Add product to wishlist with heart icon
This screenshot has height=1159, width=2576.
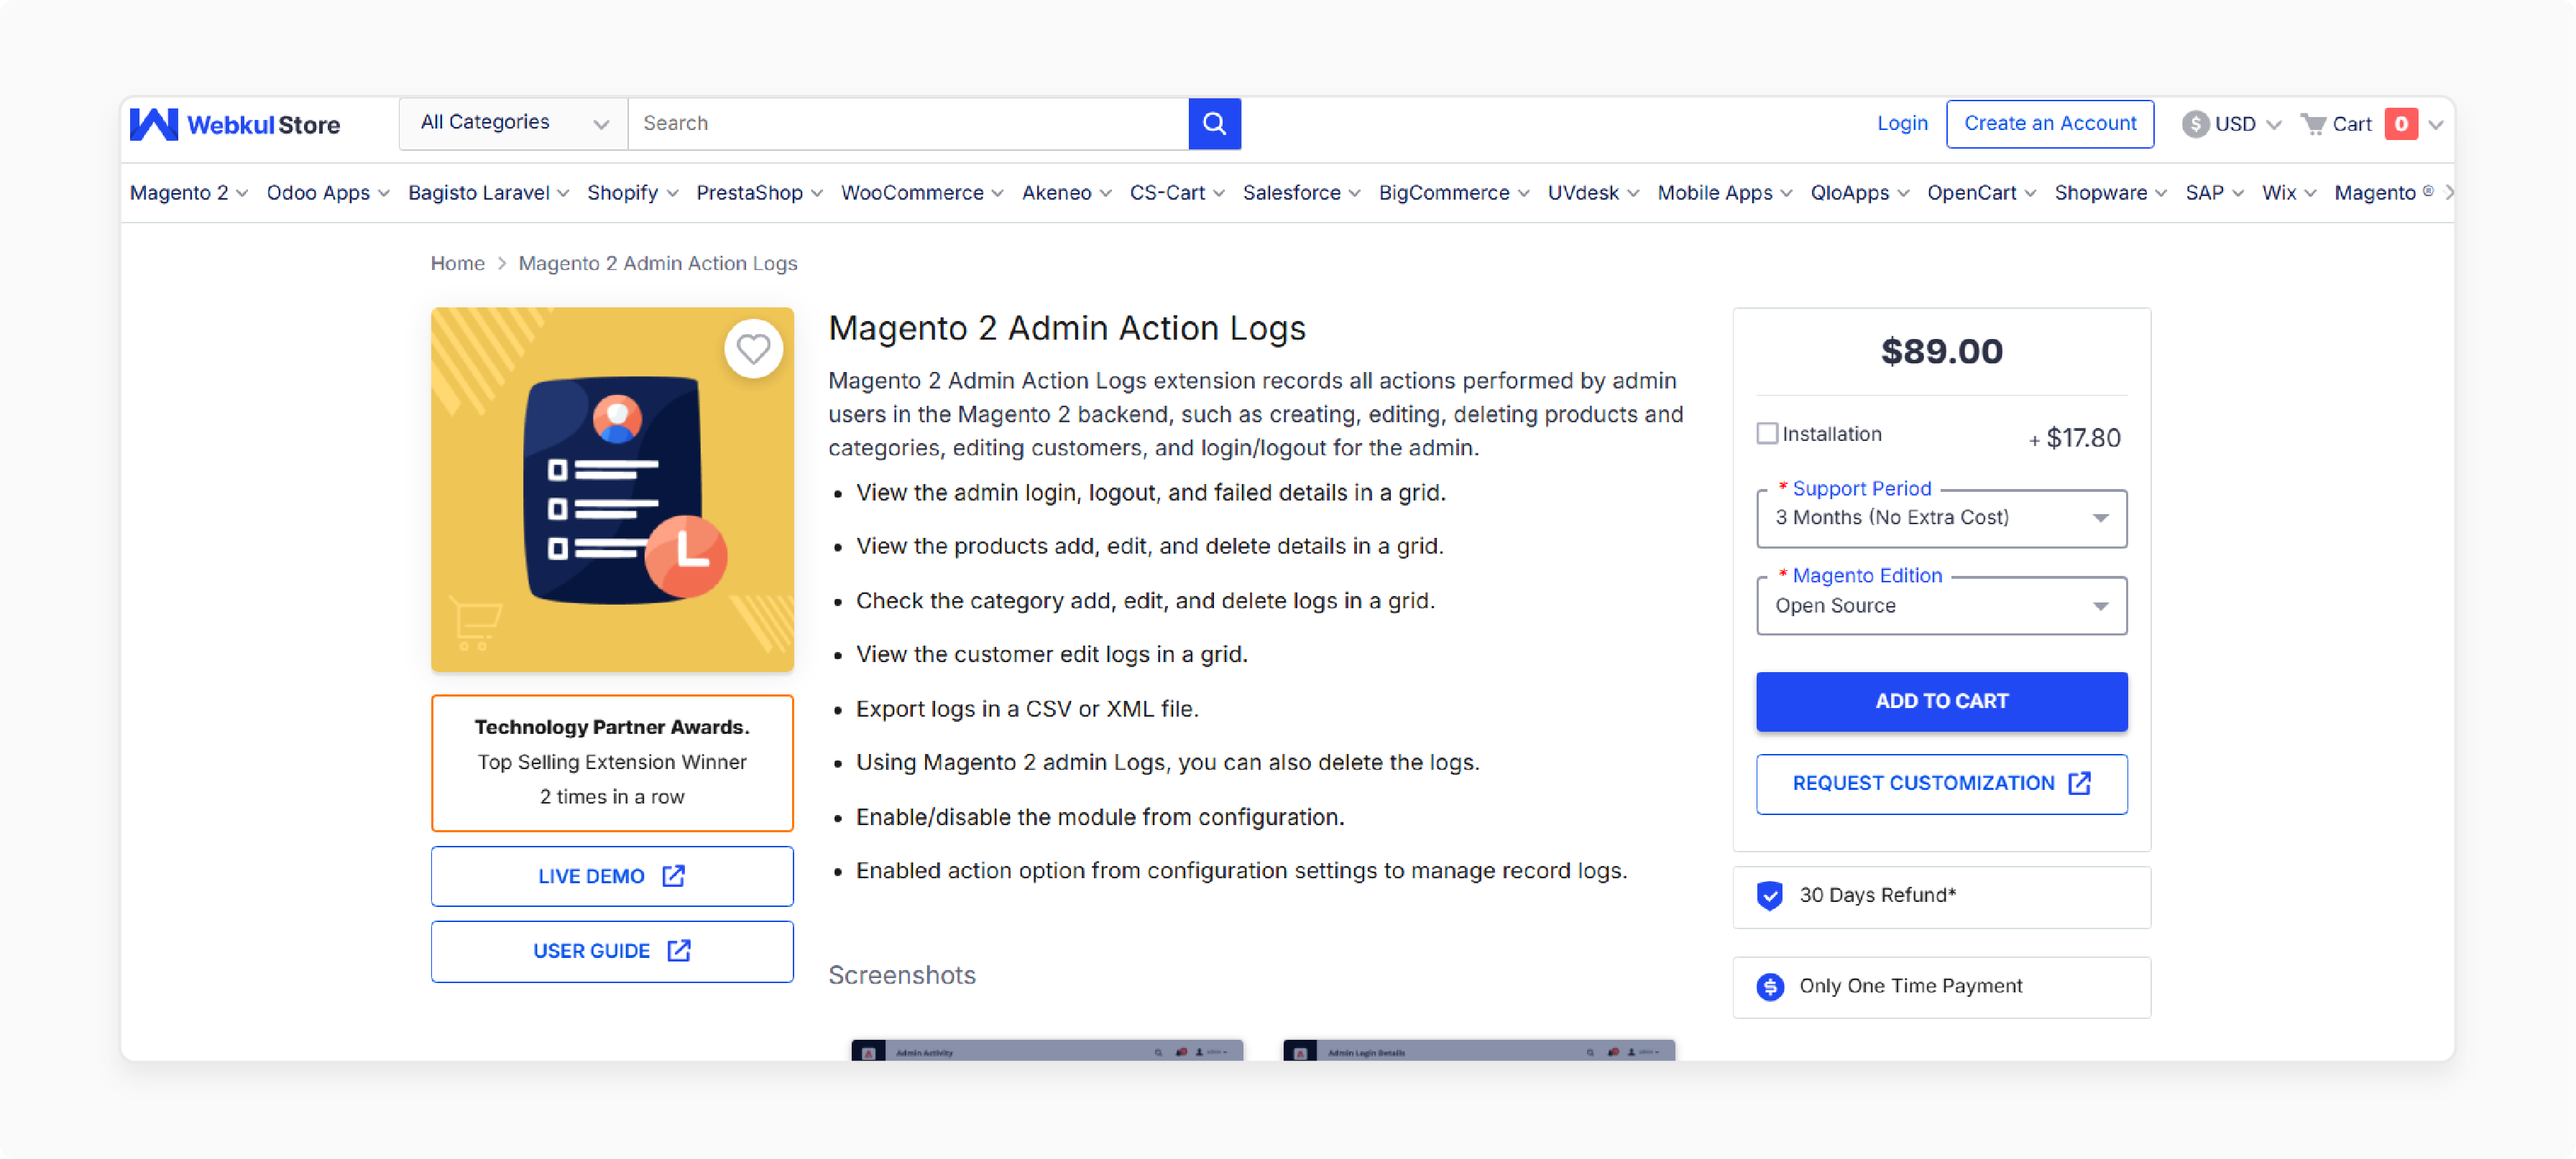tap(753, 349)
